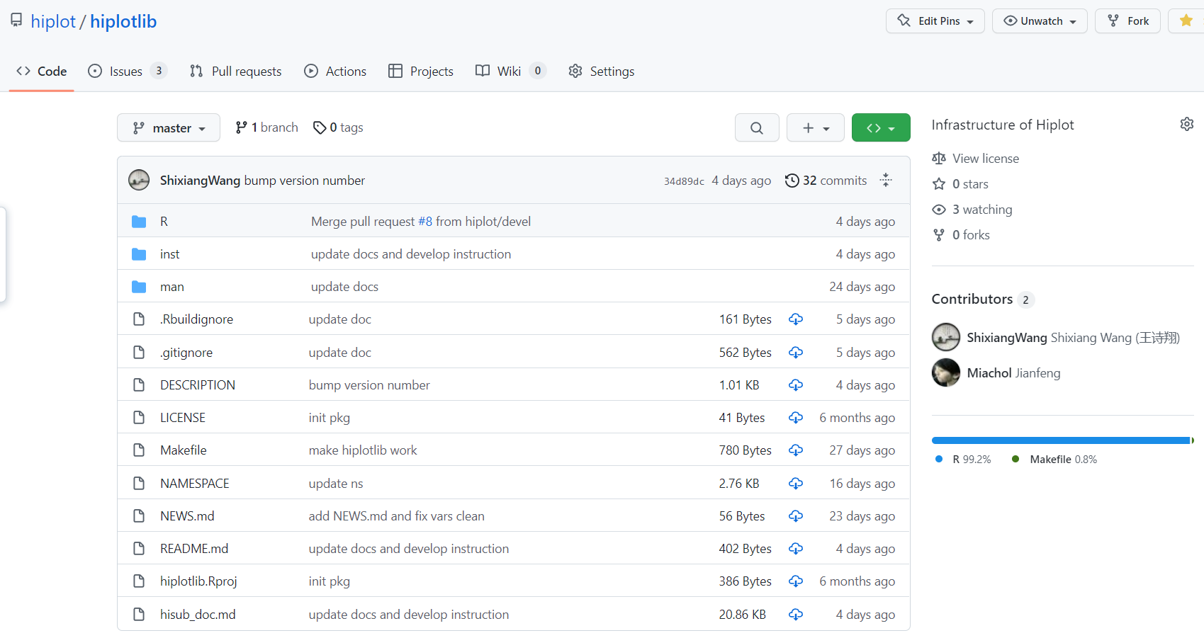Toggle the Unwatch button

tap(1040, 21)
